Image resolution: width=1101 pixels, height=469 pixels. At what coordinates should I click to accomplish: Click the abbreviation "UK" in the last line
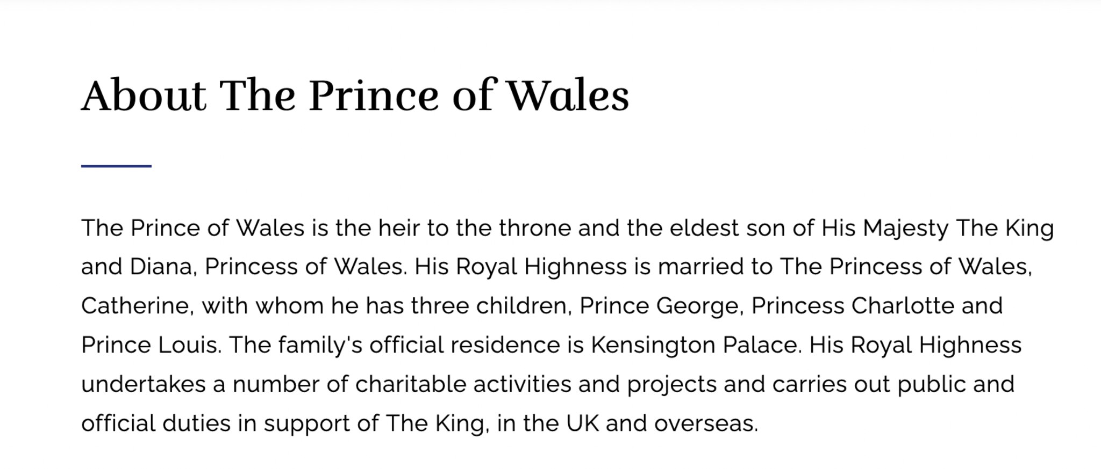pyautogui.click(x=582, y=423)
